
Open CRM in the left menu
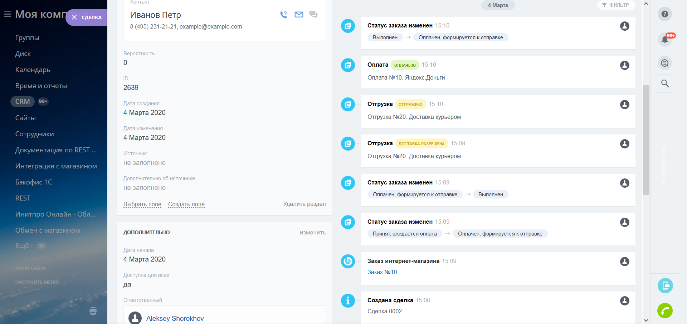[23, 102]
